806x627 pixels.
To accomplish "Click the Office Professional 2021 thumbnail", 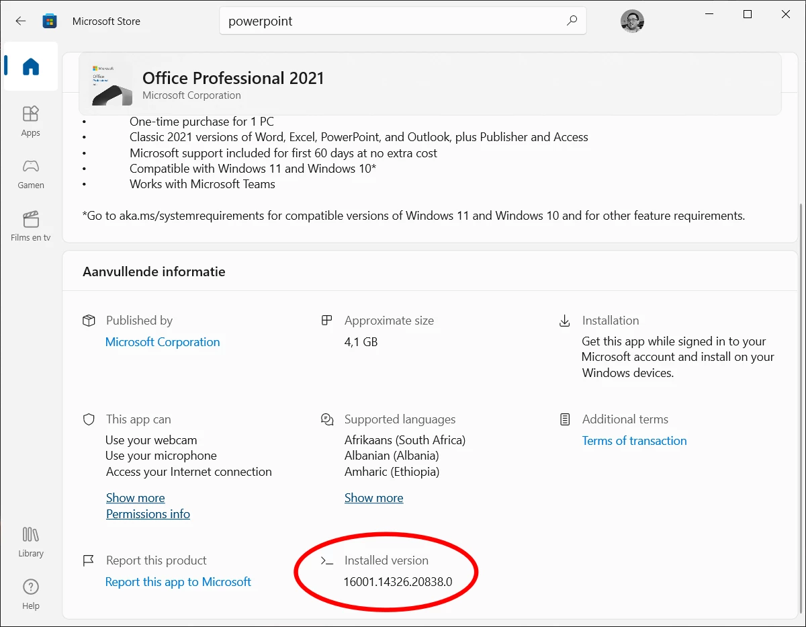I will click(112, 85).
